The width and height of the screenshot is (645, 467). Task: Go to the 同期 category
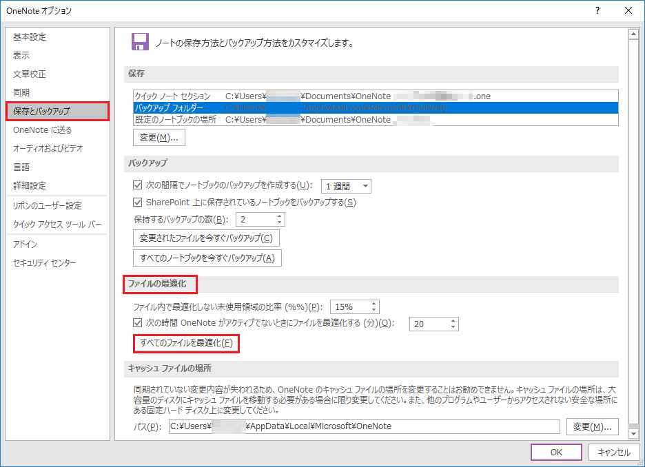tap(21, 92)
